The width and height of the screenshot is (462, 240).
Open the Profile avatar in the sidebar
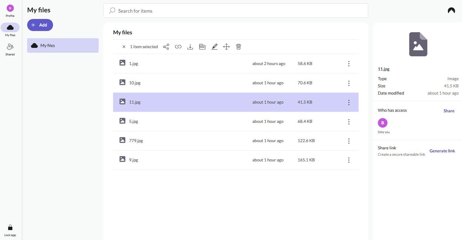point(10,8)
